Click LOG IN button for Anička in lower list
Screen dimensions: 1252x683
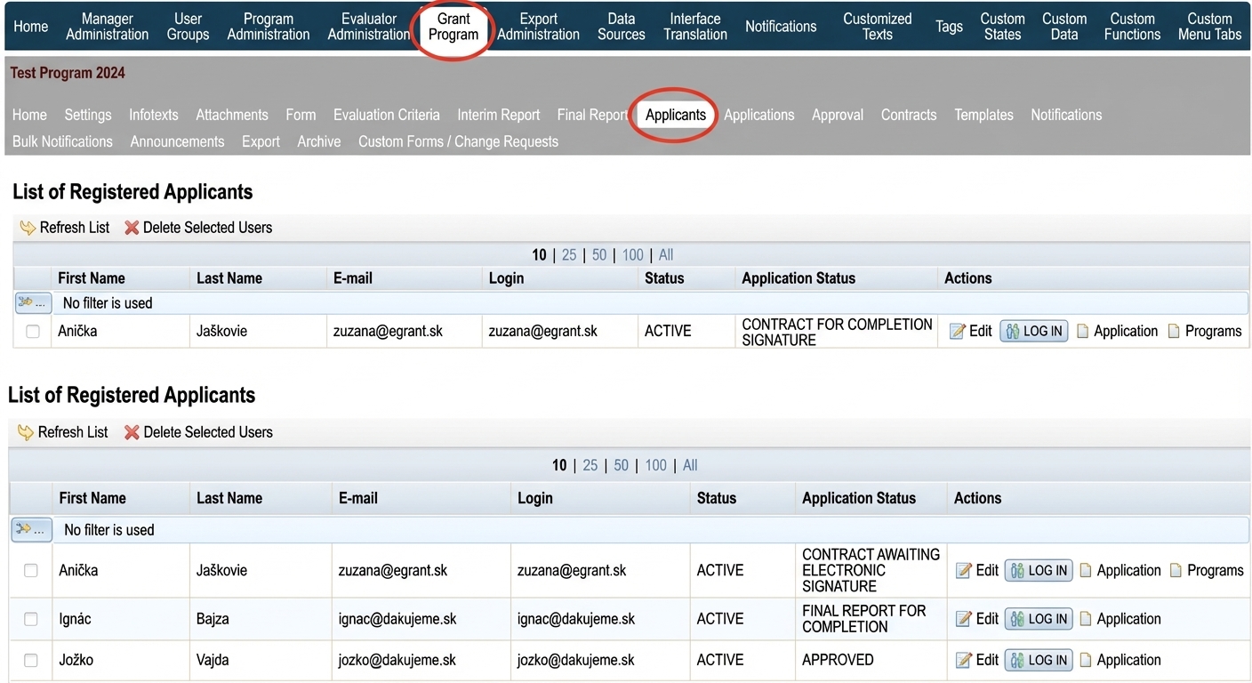coord(1039,571)
